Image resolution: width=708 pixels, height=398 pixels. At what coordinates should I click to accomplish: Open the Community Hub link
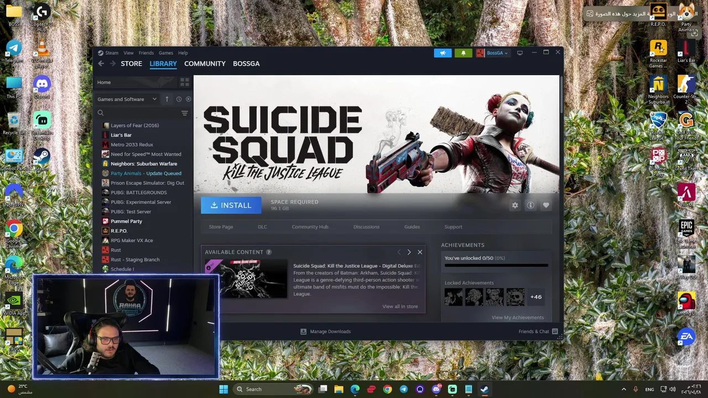[310, 227]
